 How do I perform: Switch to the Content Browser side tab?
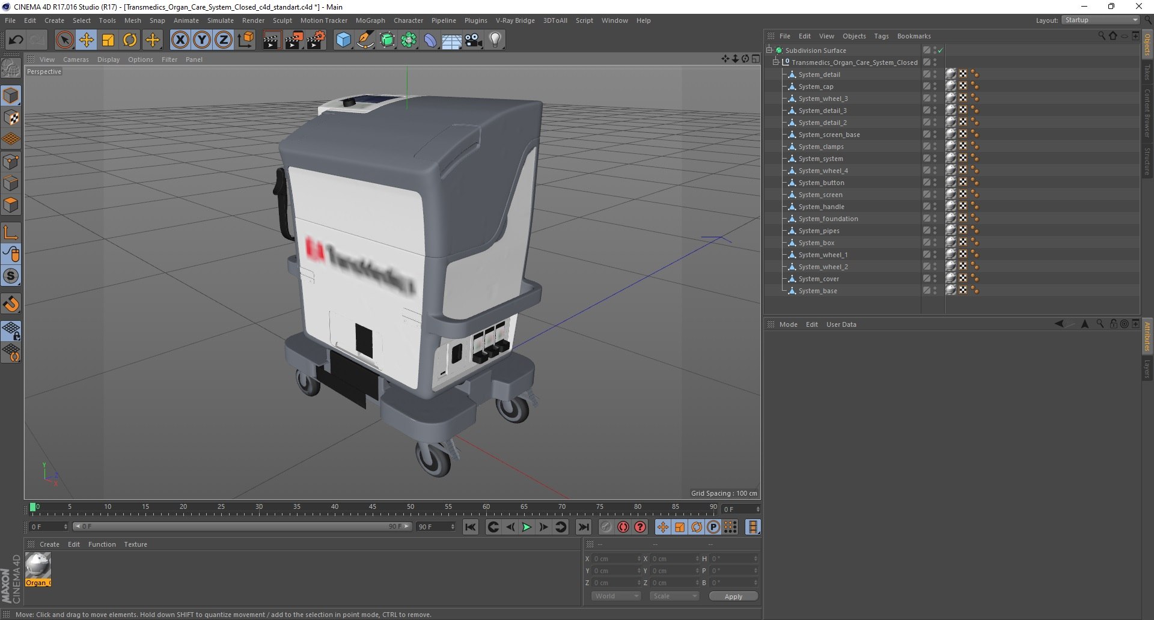[x=1147, y=113]
